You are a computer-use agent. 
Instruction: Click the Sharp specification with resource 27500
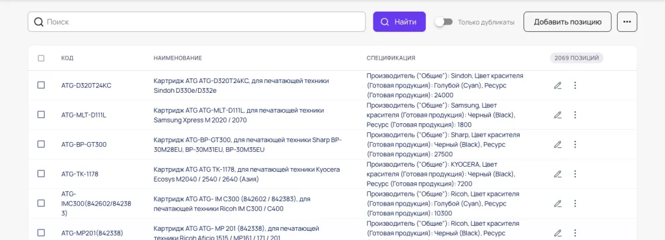coord(443,145)
